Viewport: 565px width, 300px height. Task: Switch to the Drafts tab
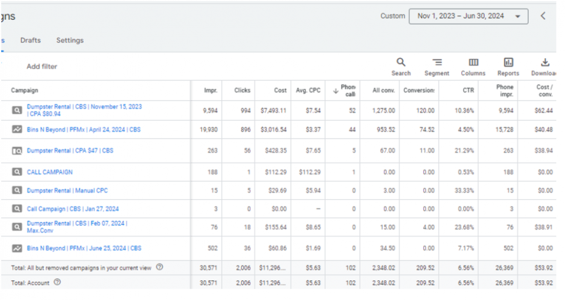tap(31, 40)
